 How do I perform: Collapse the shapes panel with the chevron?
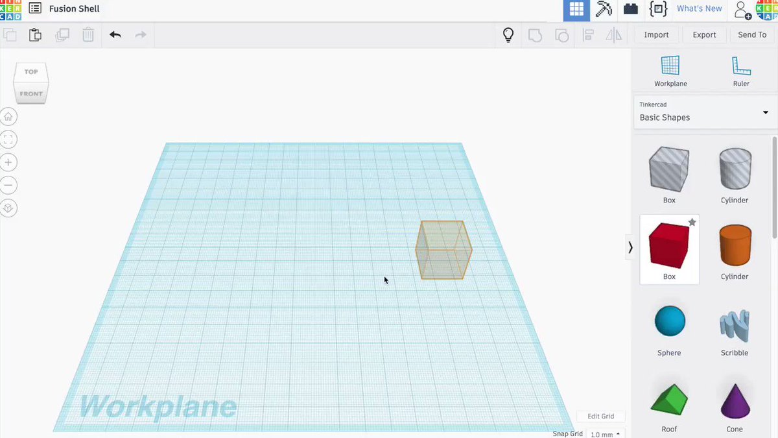tap(630, 247)
